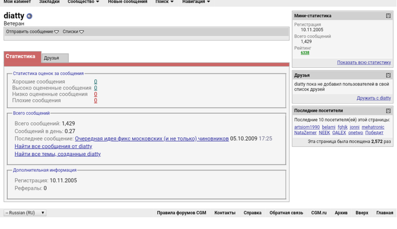Screen dimensions: 397x229
Task: Open NataZemer profile
Action: (305, 133)
